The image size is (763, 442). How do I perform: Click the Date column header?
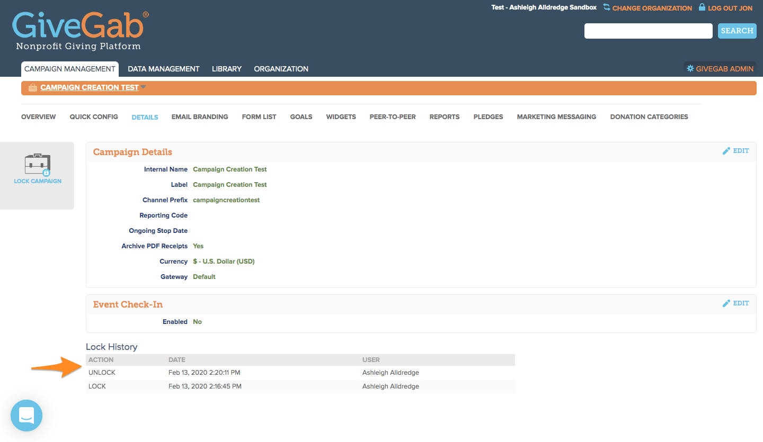tap(177, 360)
